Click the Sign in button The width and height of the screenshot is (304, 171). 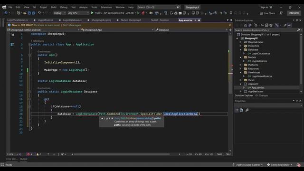point(264,7)
